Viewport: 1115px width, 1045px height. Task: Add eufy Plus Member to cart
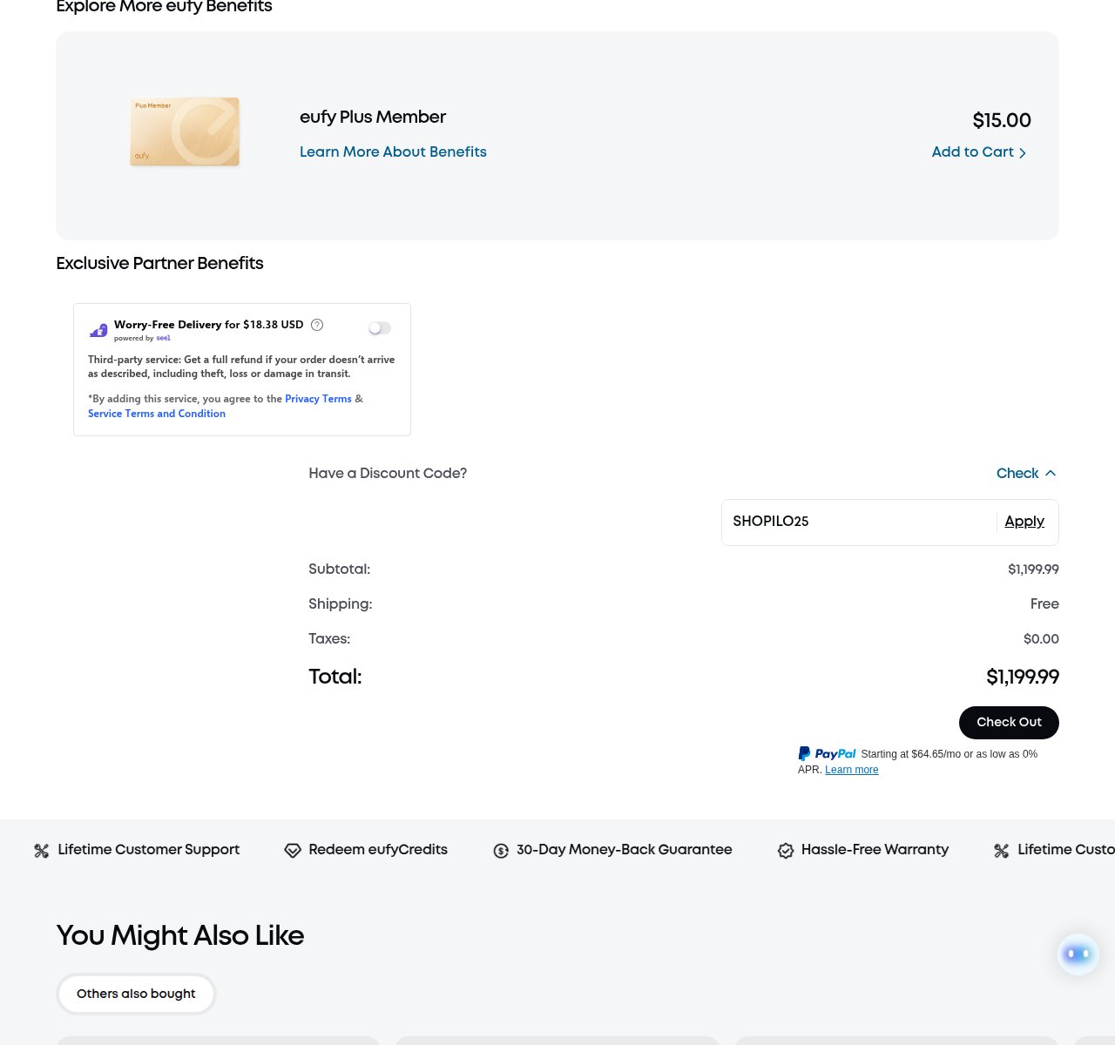pos(979,152)
